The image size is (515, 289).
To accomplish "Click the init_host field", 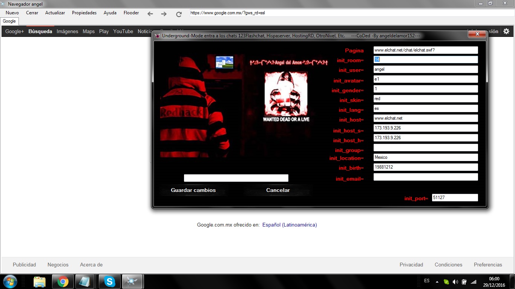I will point(426,118).
